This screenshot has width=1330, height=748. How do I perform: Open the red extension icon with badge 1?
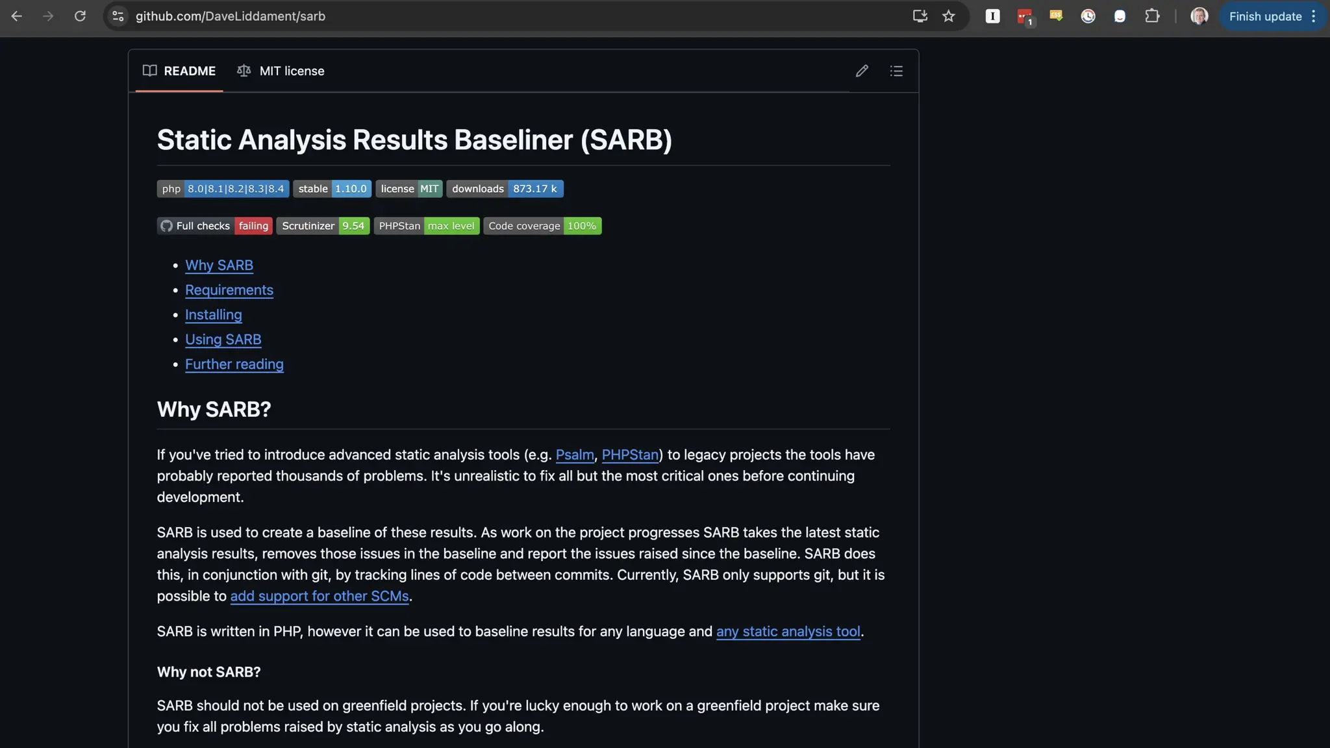(1025, 16)
